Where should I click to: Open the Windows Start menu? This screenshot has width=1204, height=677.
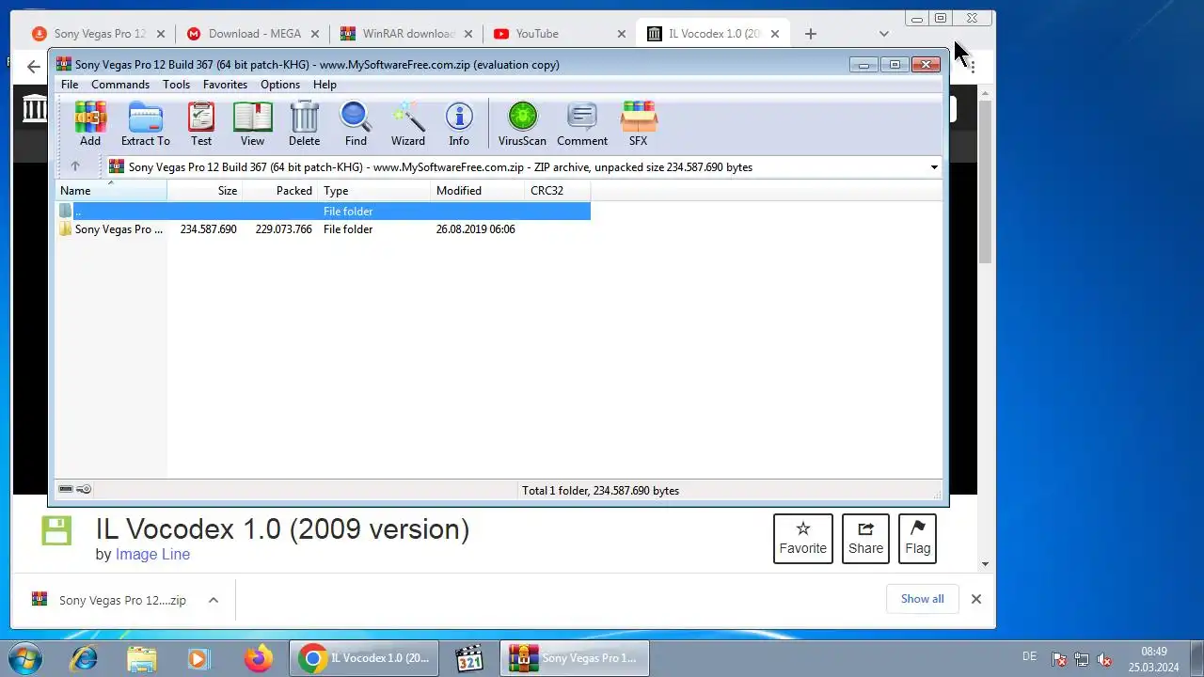[x=25, y=657]
